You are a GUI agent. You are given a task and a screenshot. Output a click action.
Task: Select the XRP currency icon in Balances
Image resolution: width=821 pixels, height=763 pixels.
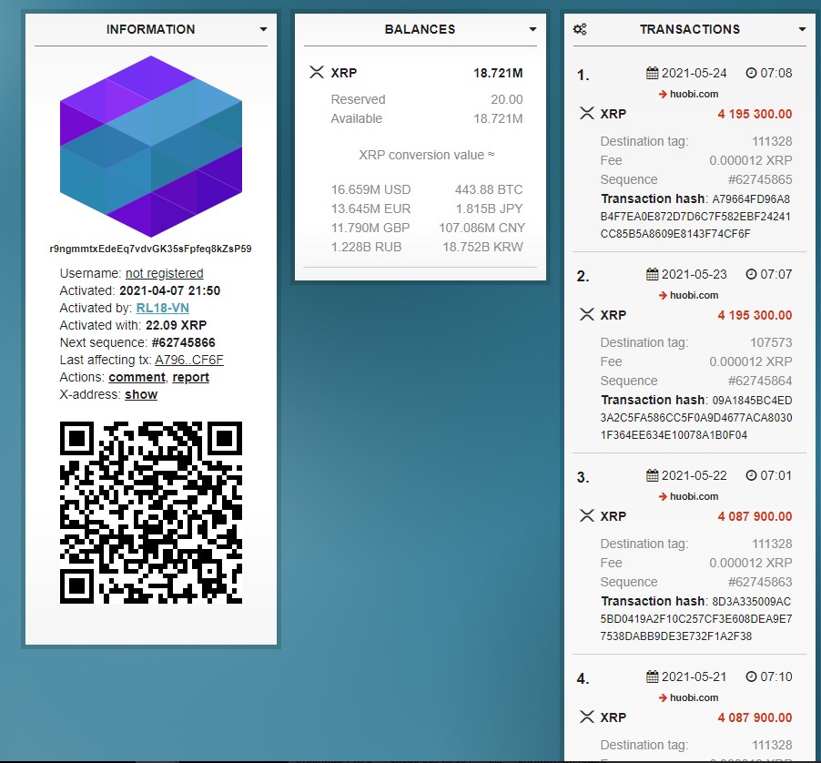point(319,73)
